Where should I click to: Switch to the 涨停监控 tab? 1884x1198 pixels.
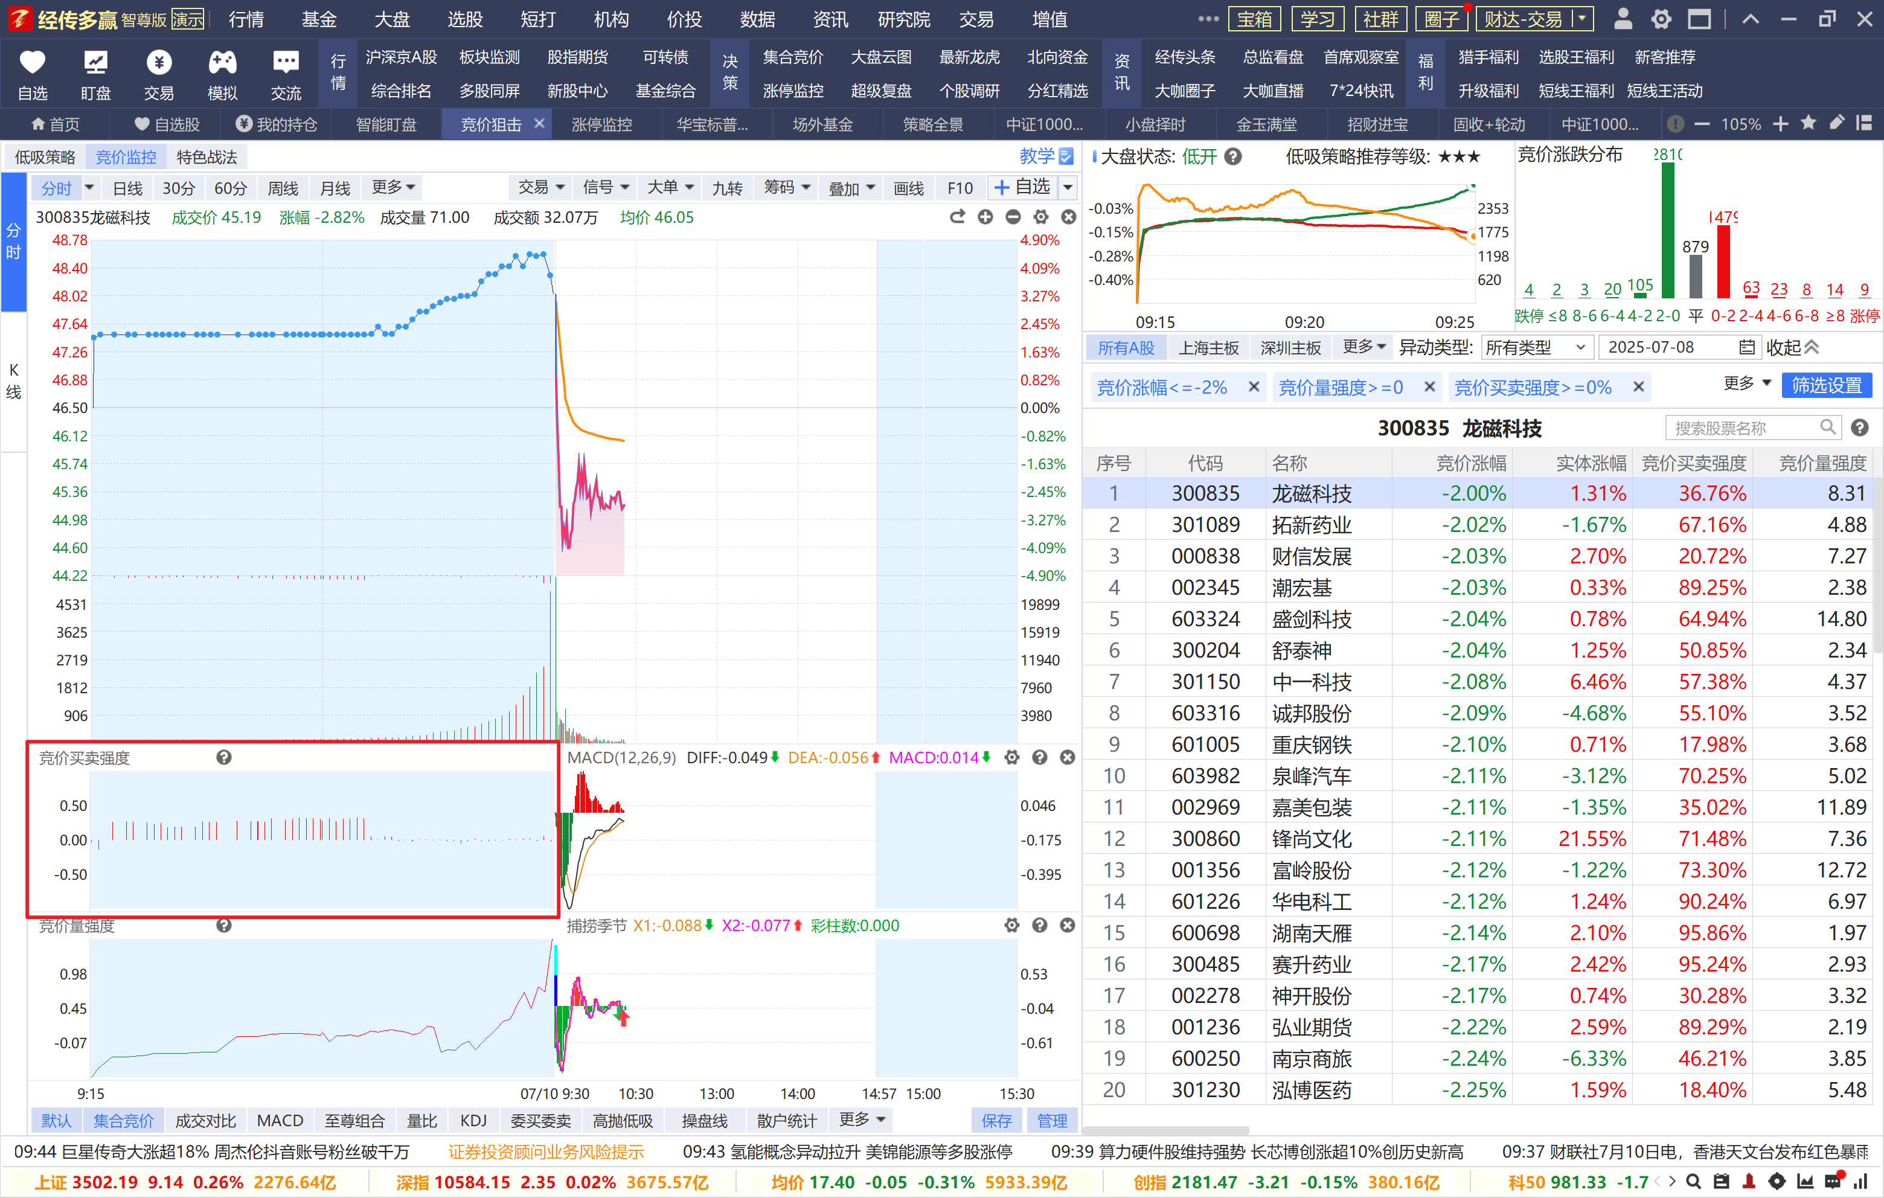tap(601, 124)
